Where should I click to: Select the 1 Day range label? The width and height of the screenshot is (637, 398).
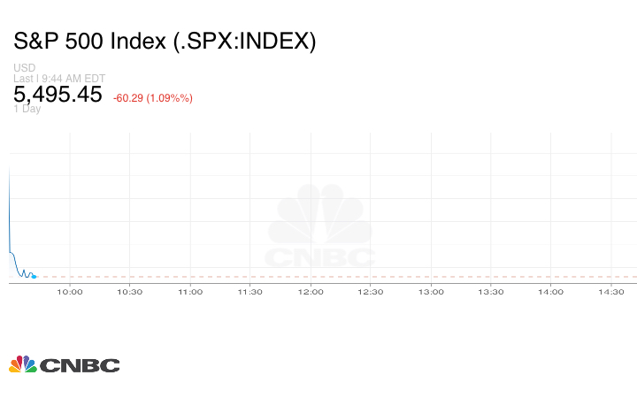tap(27, 109)
